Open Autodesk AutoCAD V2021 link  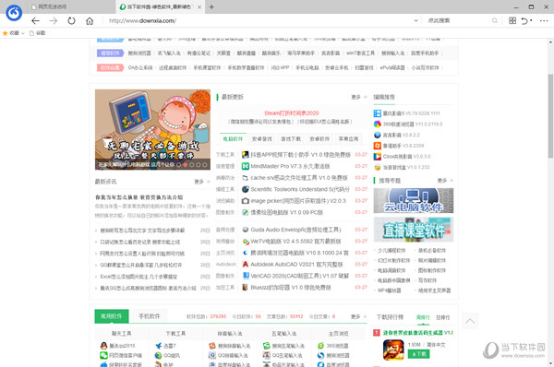pyautogui.click(x=296, y=264)
